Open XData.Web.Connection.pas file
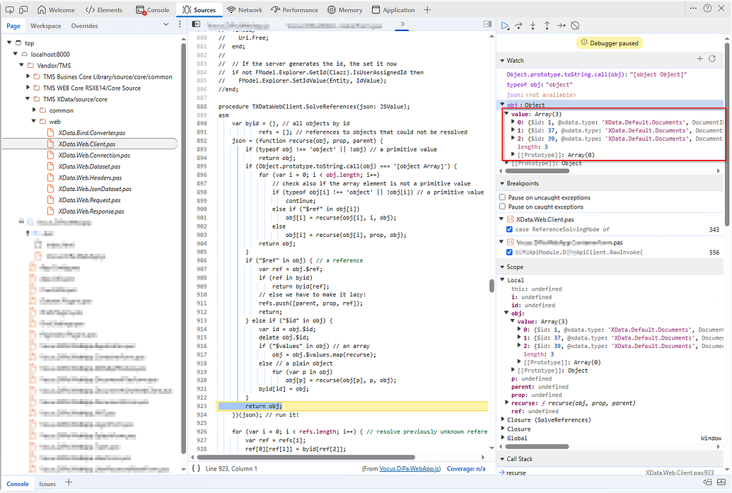The height and width of the screenshot is (493, 732). coord(94,155)
